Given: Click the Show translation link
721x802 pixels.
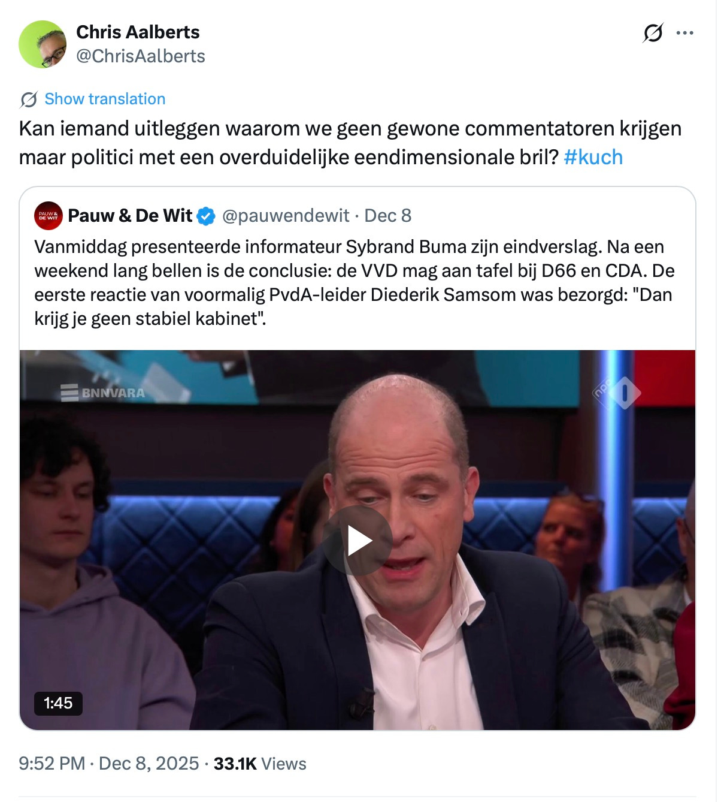Looking at the screenshot, I should point(105,99).
